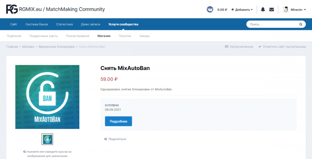This screenshot has height=159, width=312.
Task: Select the Подарочные карты tab
Action: pyautogui.click(x=43, y=36)
